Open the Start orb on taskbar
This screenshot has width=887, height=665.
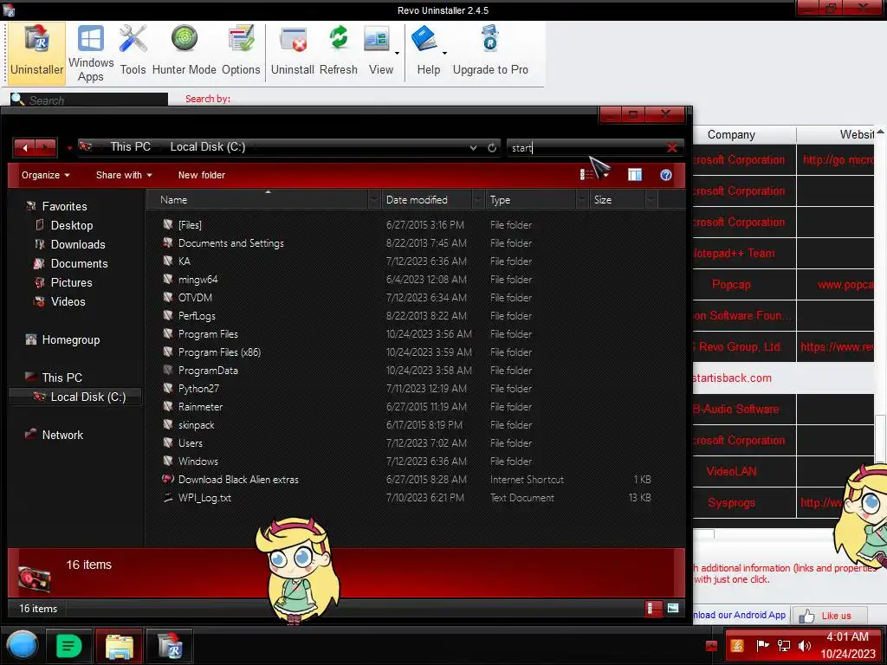pos(22,646)
